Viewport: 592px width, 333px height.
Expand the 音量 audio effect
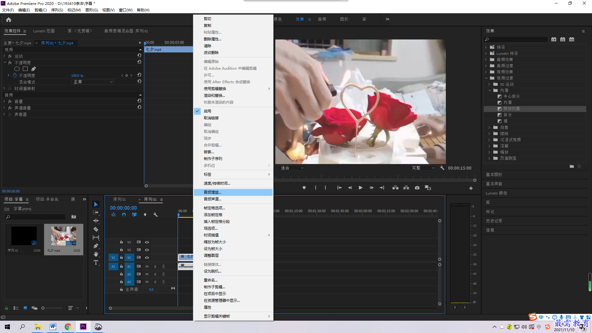4,101
